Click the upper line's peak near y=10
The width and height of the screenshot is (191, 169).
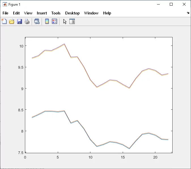click(x=64, y=44)
